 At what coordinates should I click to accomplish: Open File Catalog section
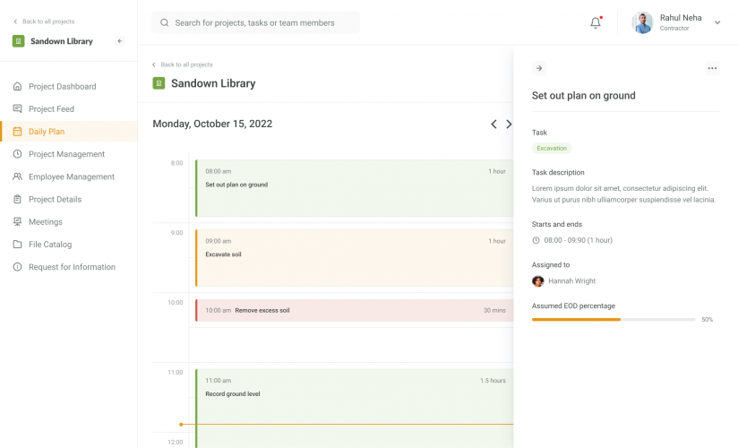(x=69, y=244)
